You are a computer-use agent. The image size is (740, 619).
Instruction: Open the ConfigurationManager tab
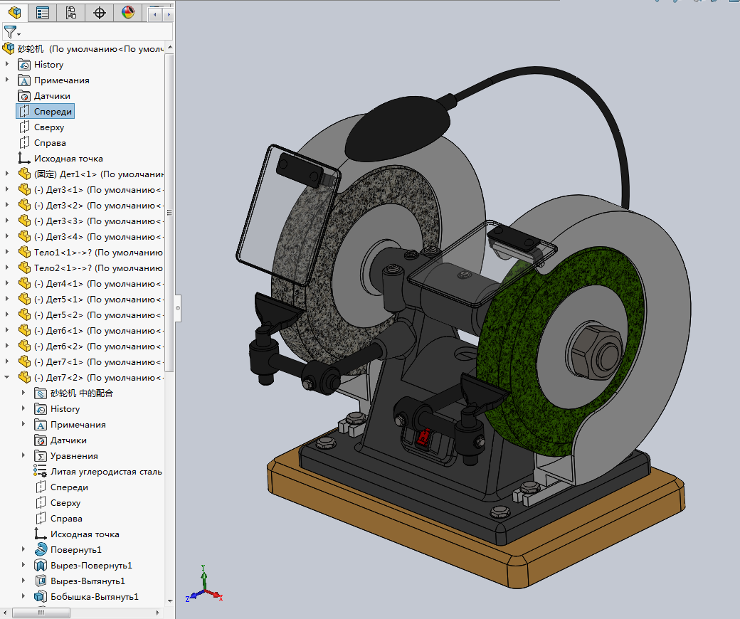pos(71,13)
